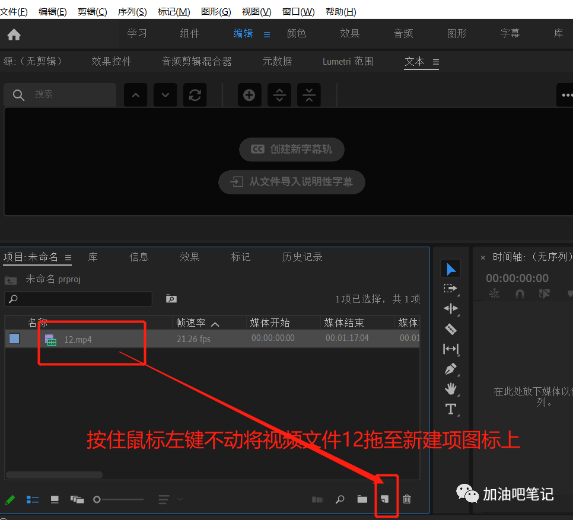Switch to 学习 workspace
This screenshot has width=573, height=520.
pyautogui.click(x=136, y=34)
